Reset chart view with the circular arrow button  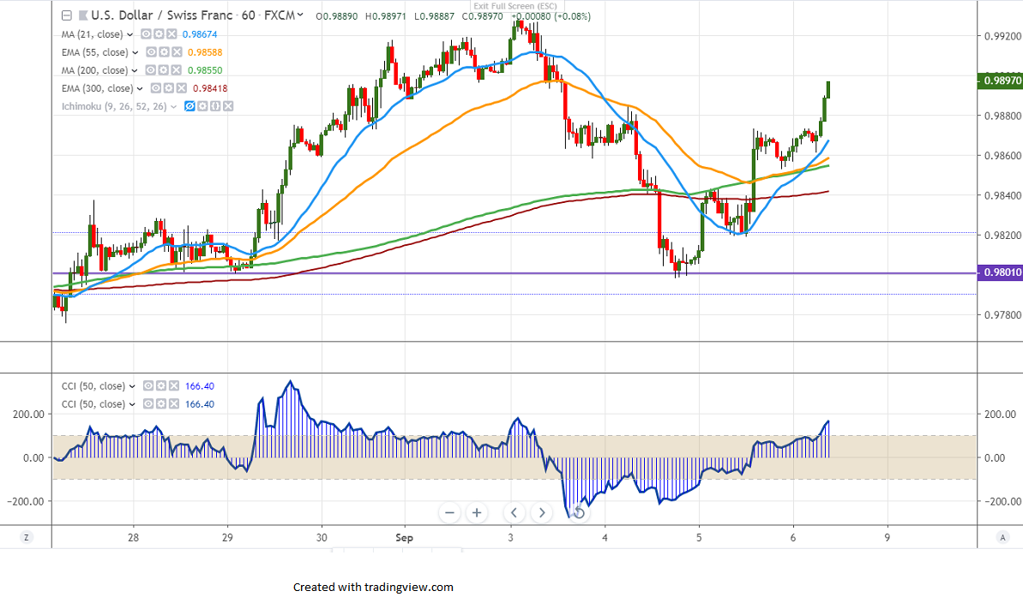(578, 513)
